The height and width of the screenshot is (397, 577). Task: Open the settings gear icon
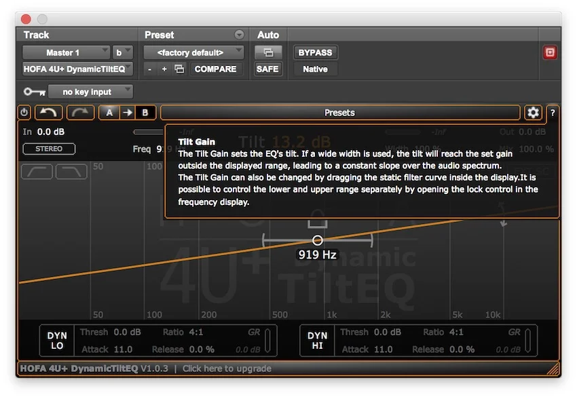[533, 113]
